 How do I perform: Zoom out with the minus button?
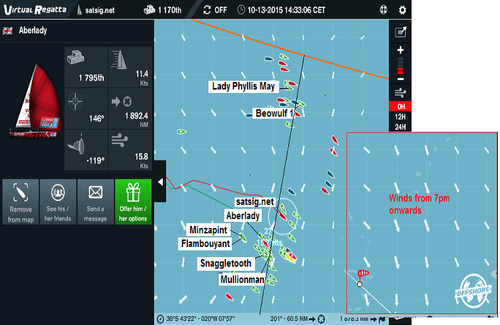pyautogui.click(x=400, y=79)
